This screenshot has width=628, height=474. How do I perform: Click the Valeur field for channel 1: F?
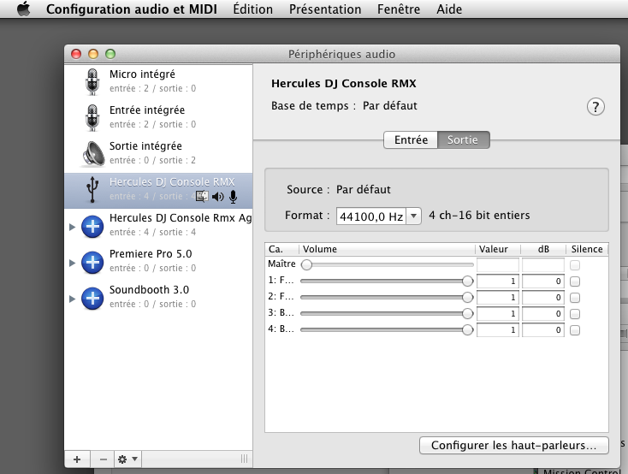pyautogui.click(x=498, y=281)
